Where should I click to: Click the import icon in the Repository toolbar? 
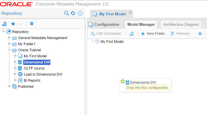coord(4,24)
